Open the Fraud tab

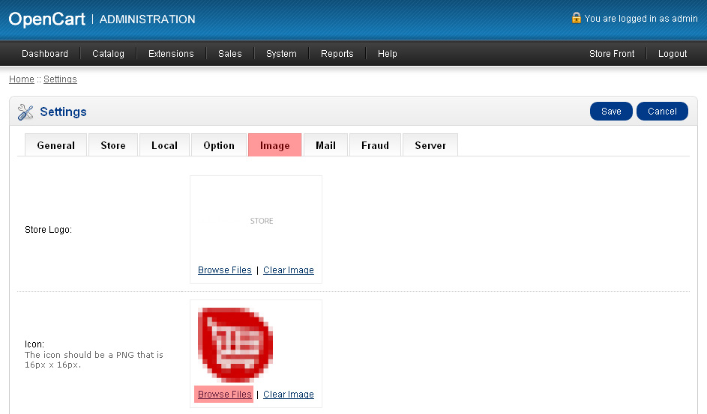coord(375,145)
